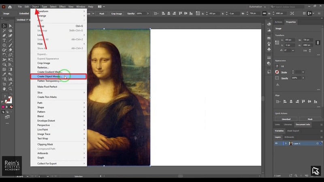This screenshot has width=324, height=182.
Task: Pick the Zoom tool in the toolbar
Action: pyautogui.click(x=9, y=89)
